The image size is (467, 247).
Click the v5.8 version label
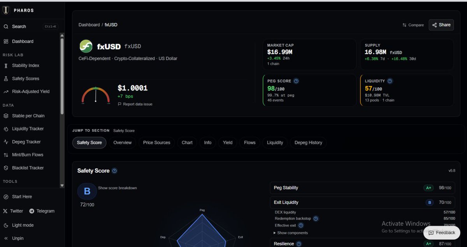coord(452,171)
